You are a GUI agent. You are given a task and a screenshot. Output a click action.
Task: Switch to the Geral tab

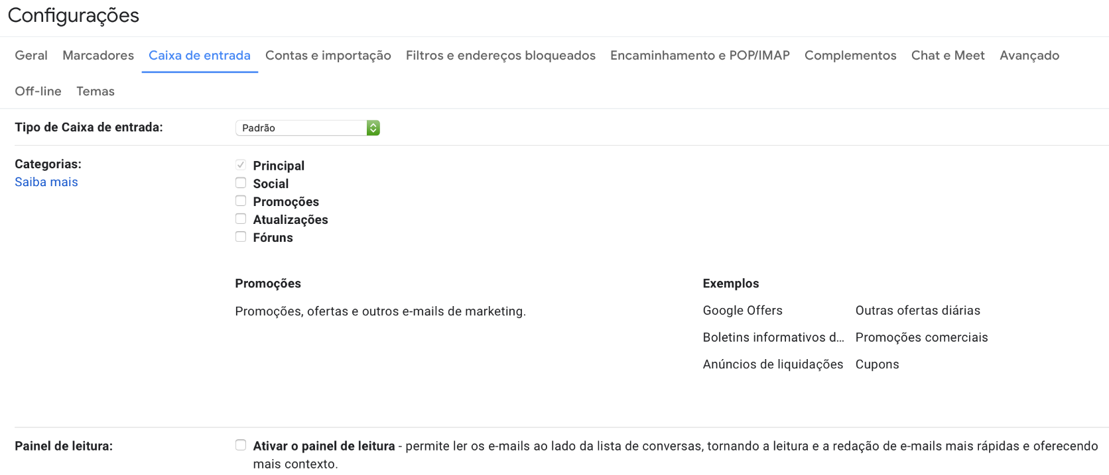31,56
